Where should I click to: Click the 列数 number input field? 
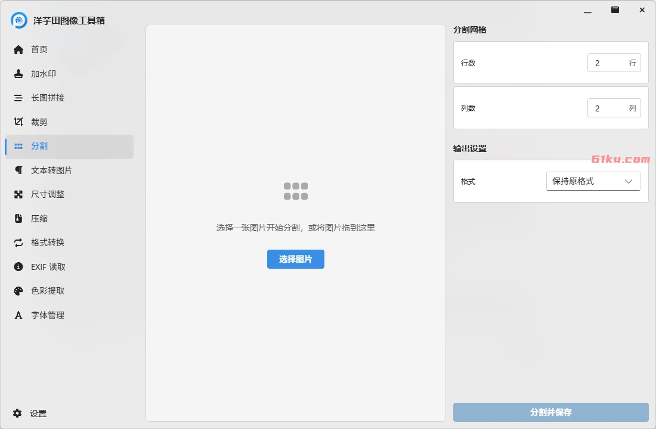tap(614, 108)
